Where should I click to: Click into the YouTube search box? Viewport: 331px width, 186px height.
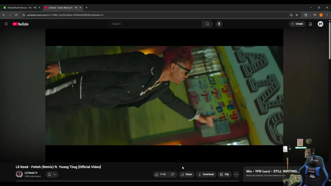pos(156,24)
